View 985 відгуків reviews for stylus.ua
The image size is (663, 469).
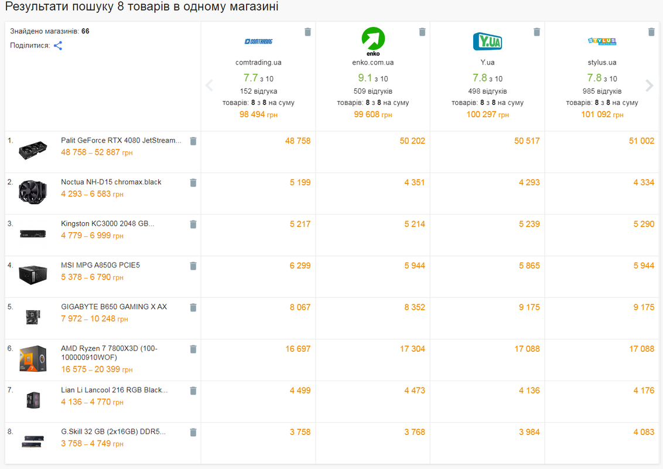[x=602, y=91]
